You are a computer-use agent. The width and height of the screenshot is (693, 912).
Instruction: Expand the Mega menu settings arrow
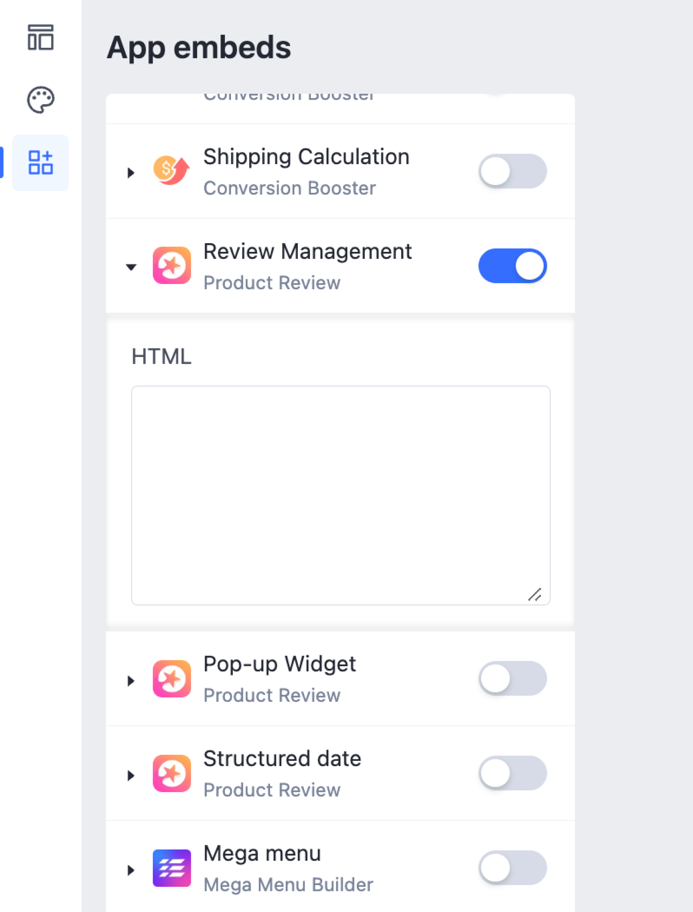(131, 870)
